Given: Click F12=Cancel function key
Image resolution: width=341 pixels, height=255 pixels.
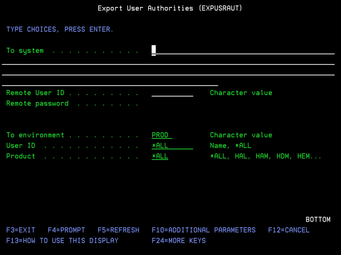Looking at the screenshot, I should [x=289, y=230].
